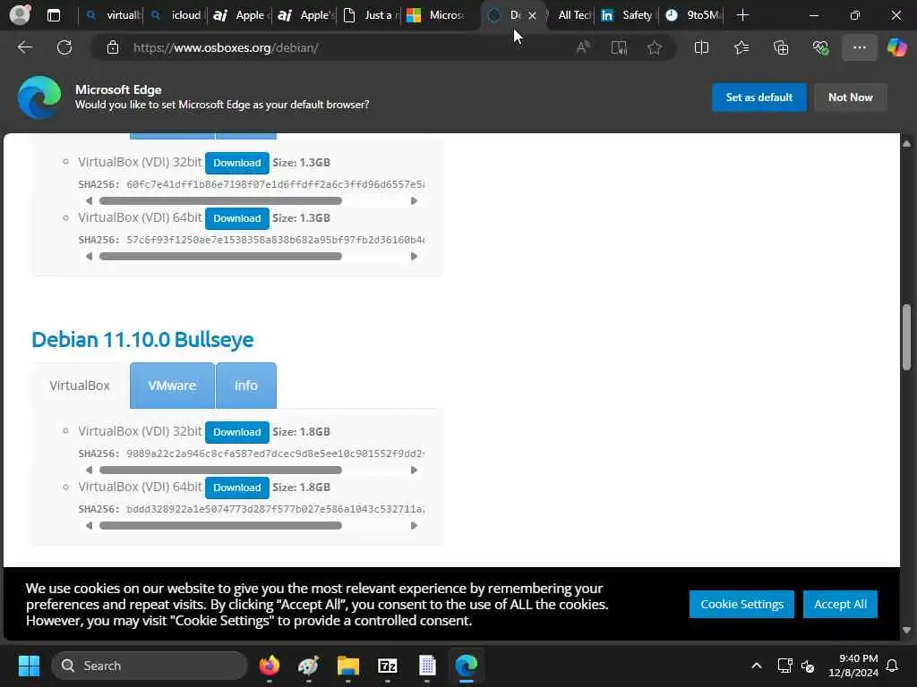Screen dimensions: 917x687
Task: Select Info tab under Debian 11.10.0
Action: (245, 386)
